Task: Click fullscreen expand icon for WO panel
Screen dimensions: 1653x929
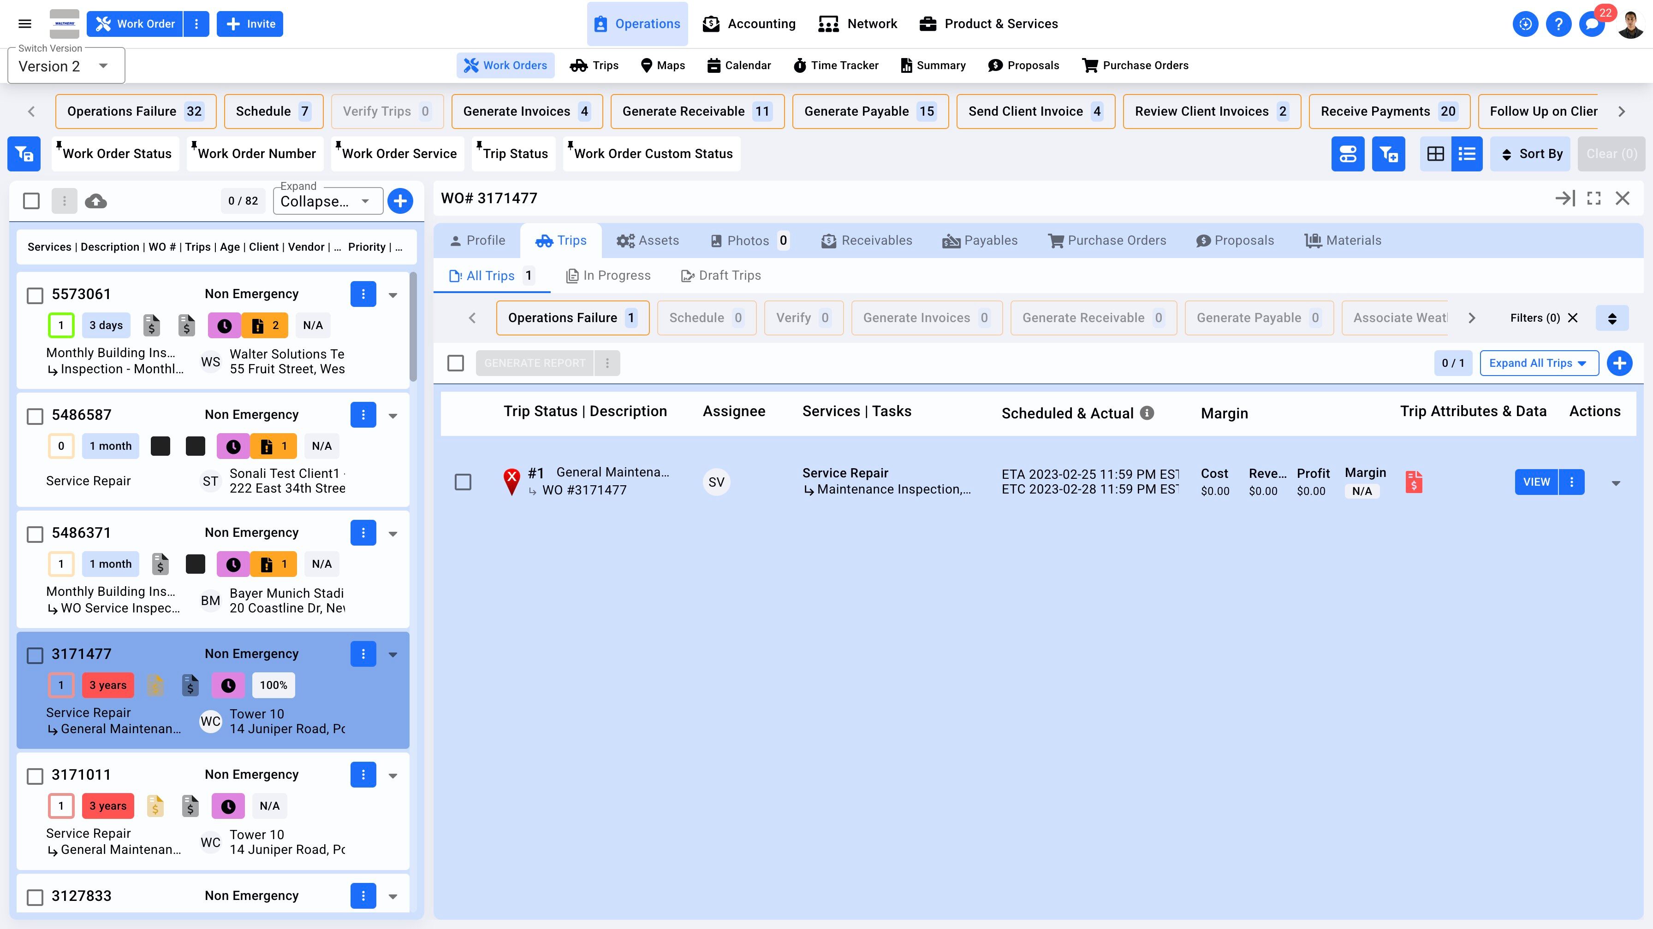Action: (x=1594, y=198)
